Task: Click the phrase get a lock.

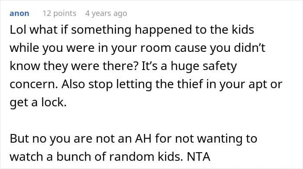Action: tap(38, 102)
